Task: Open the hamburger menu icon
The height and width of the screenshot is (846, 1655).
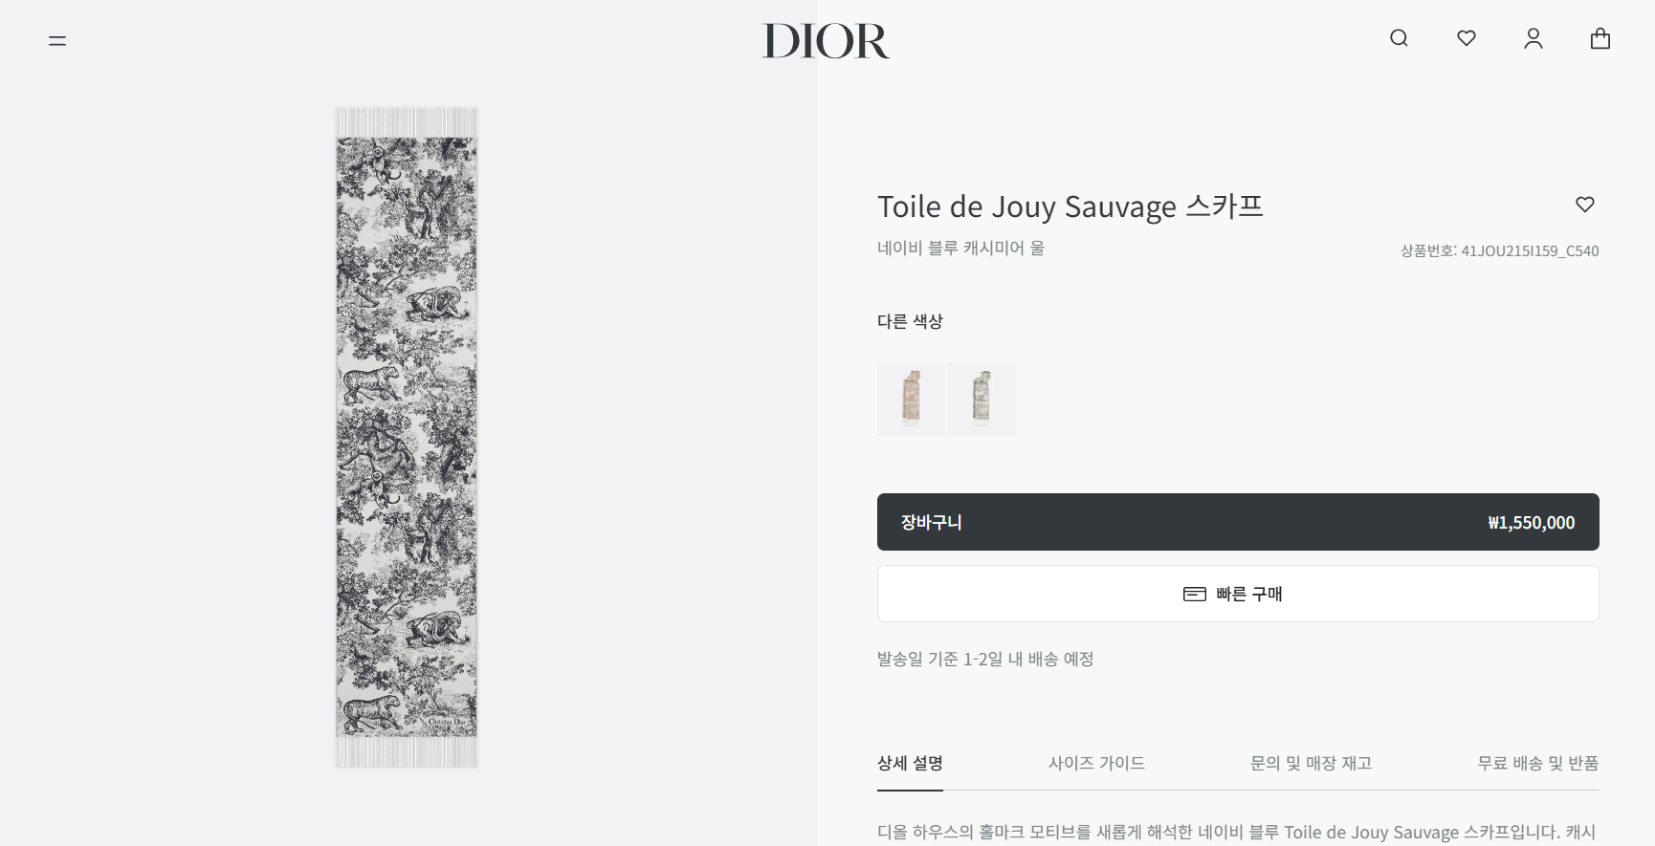Action: click(57, 40)
